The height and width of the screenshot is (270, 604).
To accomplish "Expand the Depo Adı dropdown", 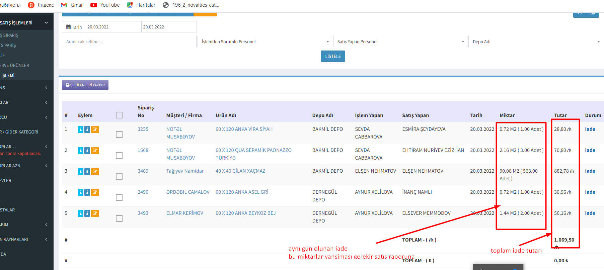I will coord(535,41).
